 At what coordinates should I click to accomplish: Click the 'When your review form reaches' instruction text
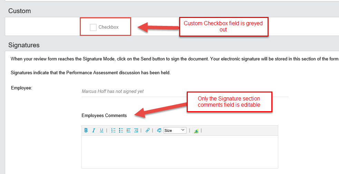pos(175,59)
